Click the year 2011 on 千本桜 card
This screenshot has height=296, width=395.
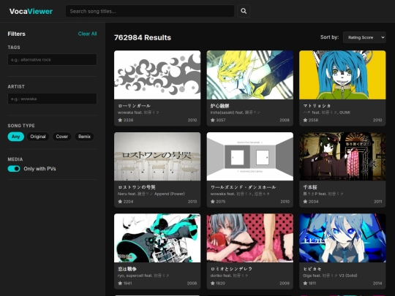(x=377, y=202)
